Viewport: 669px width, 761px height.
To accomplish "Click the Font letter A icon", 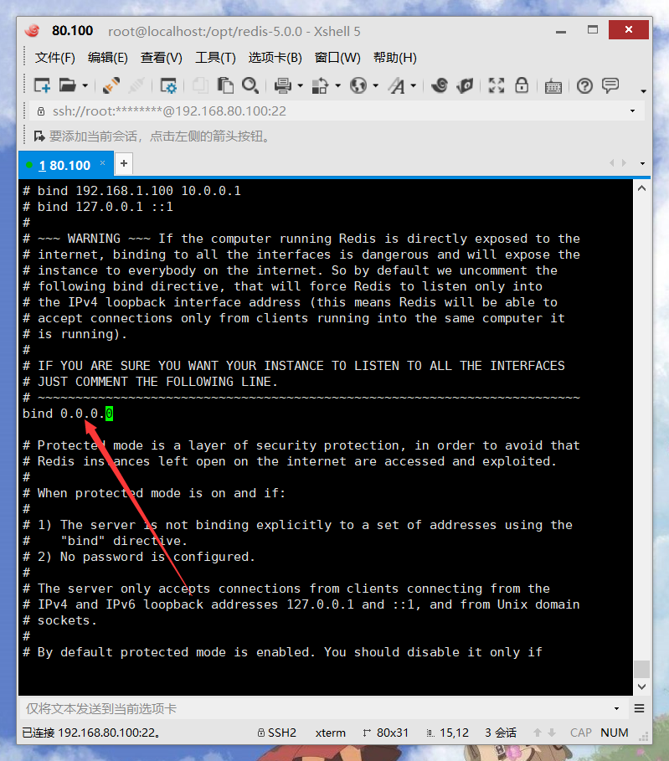I will click(397, 85).
